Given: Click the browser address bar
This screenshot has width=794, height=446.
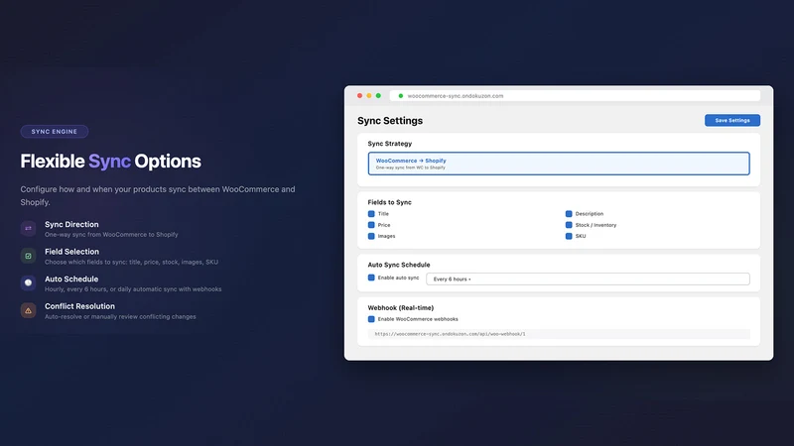Looking at the screenshot, I should 575,95.
